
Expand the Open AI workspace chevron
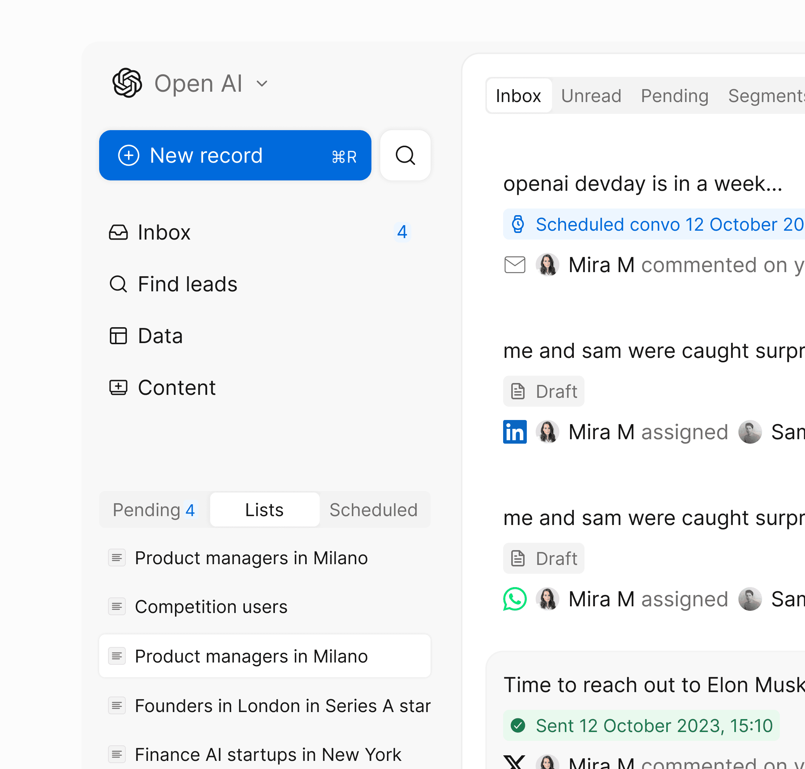point(262,84)
